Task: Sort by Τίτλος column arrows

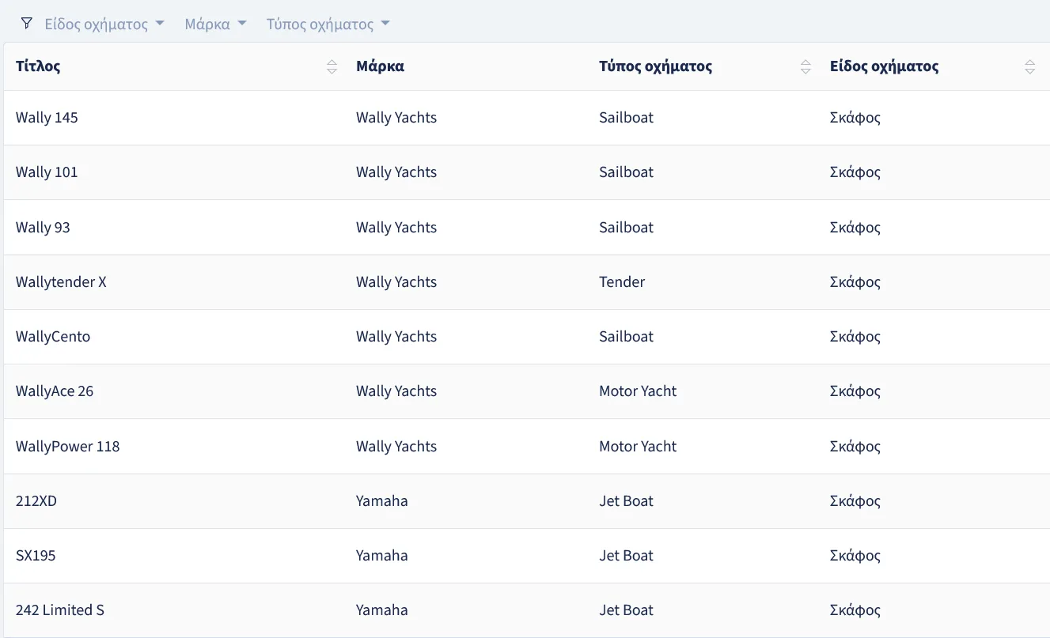Action: (x=332, y=67)
